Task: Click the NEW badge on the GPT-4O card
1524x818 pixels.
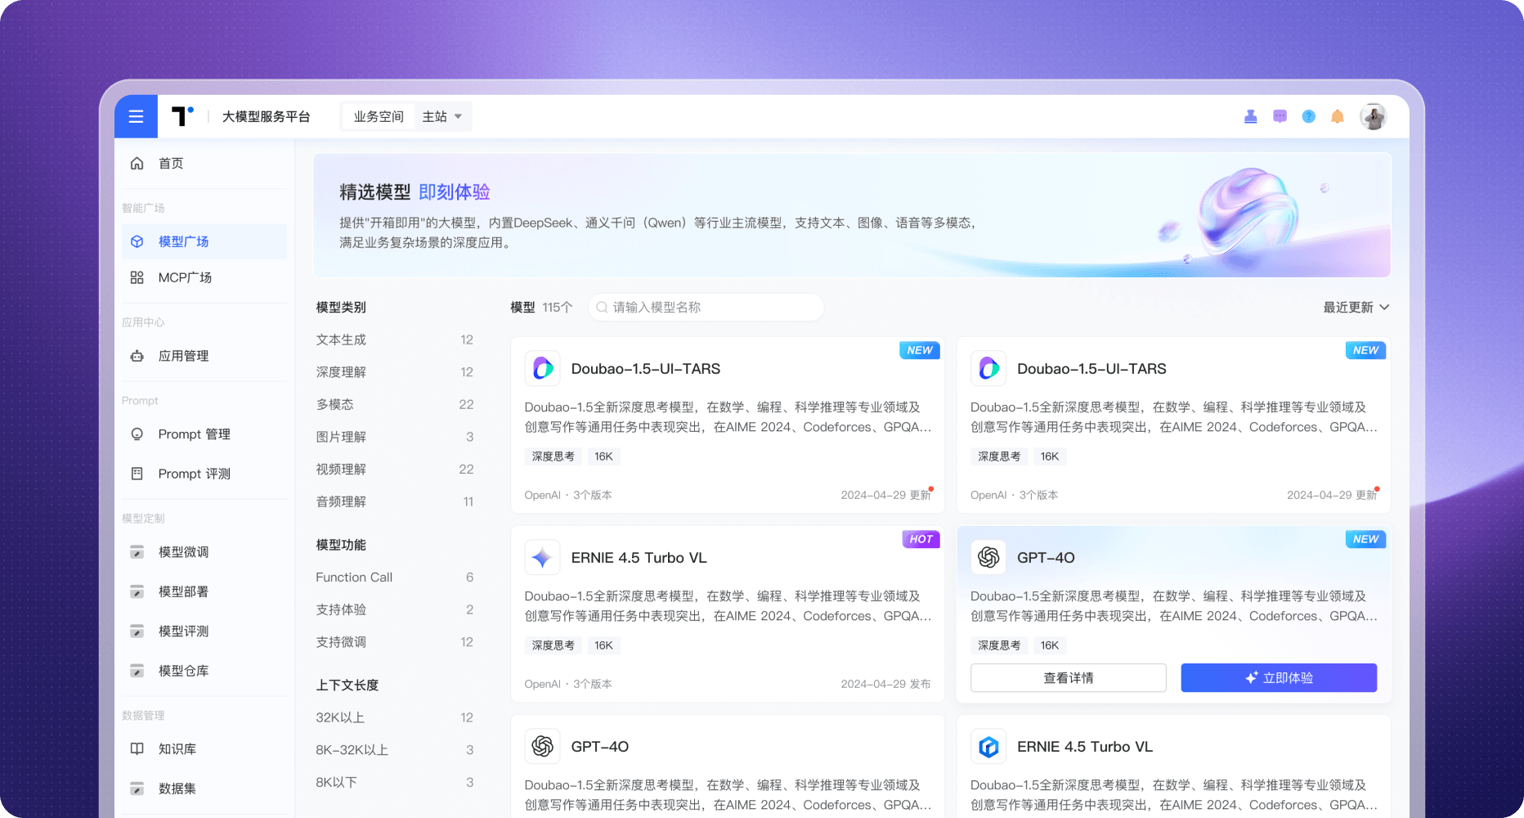Action: 1365,539
